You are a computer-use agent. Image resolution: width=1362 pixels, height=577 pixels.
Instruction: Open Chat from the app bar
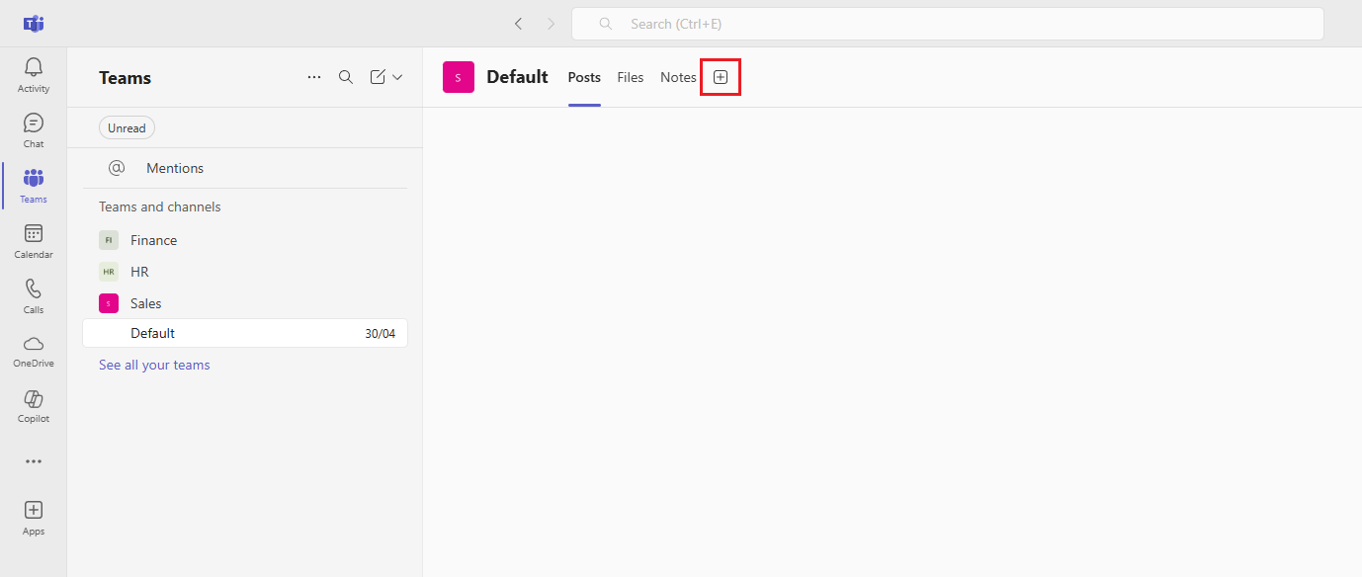point(34,130)
